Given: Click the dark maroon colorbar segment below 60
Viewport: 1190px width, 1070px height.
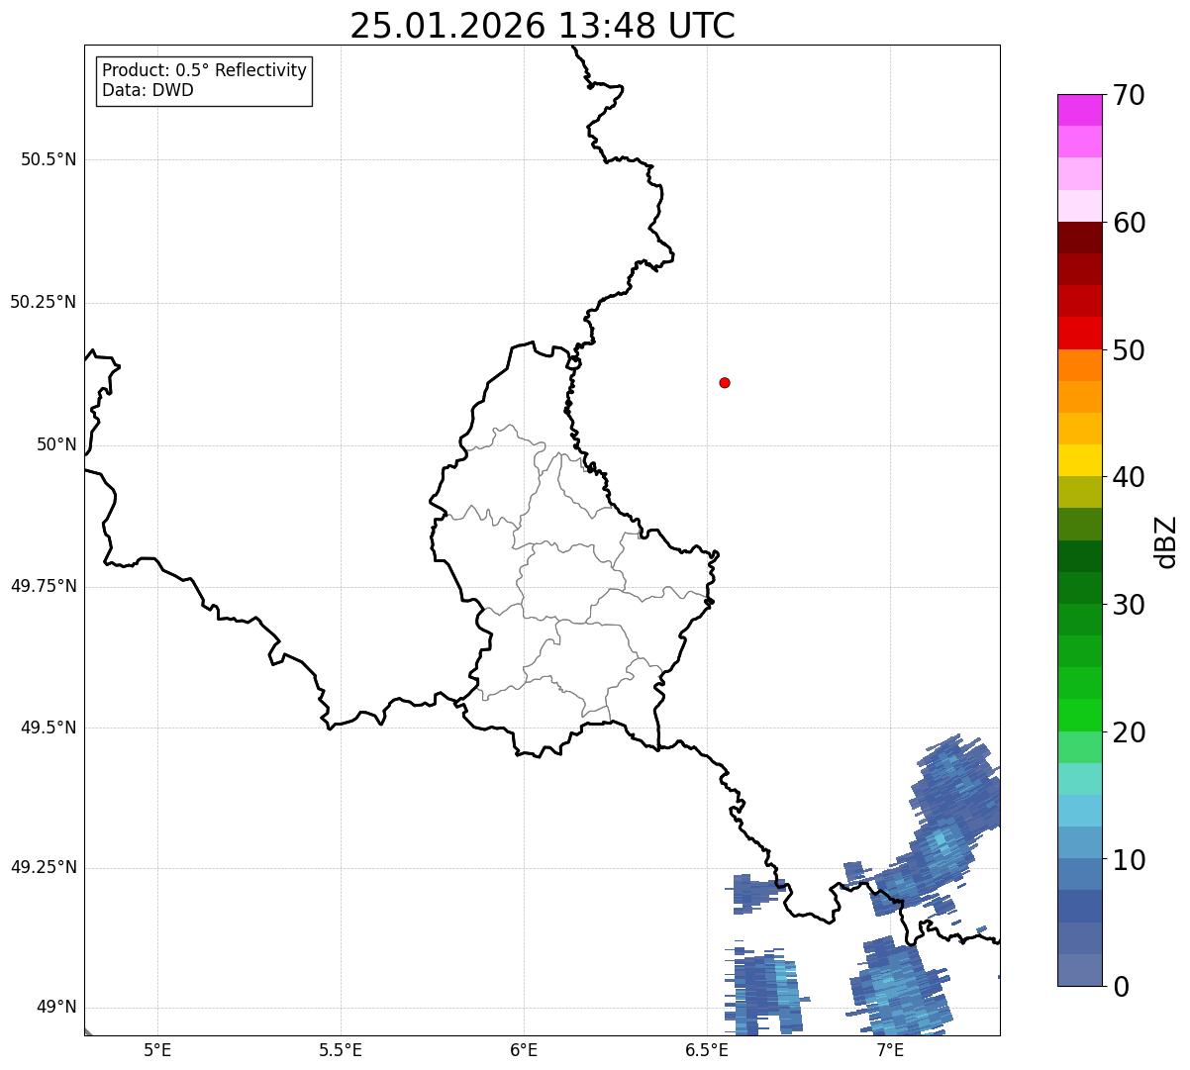Looking at the screenshot, I should 1079,238.
